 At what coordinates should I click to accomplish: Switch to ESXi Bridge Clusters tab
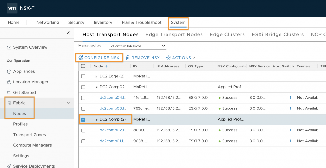click(278, 34)
